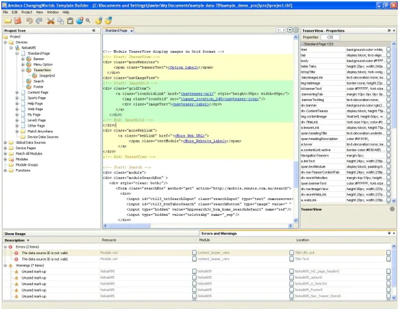
Task: Switch to the CSS tab in Properties
Action: point(330,38)
